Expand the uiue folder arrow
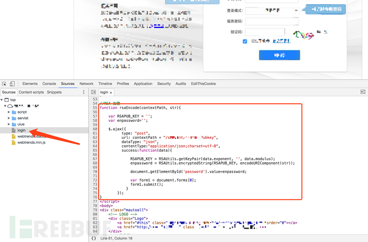Image resolution: width=368 pixels, height=242 pixels. pos(9,124)
